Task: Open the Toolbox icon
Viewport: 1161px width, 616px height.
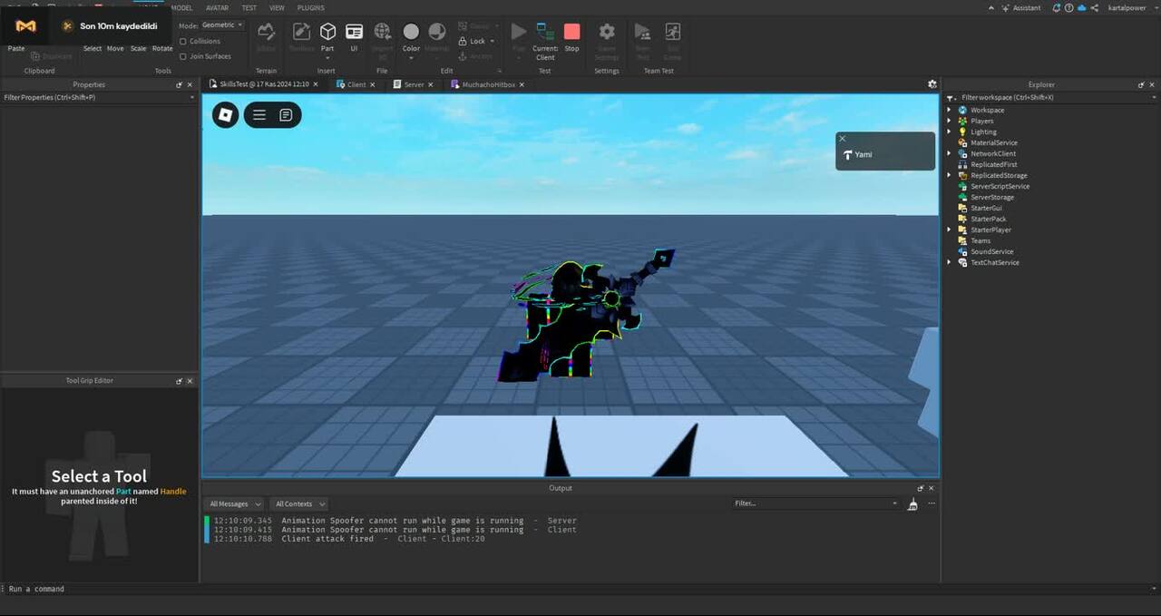Action: point(301,36)
